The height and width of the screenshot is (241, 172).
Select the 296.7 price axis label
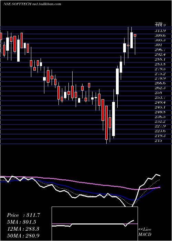(161, 50)
